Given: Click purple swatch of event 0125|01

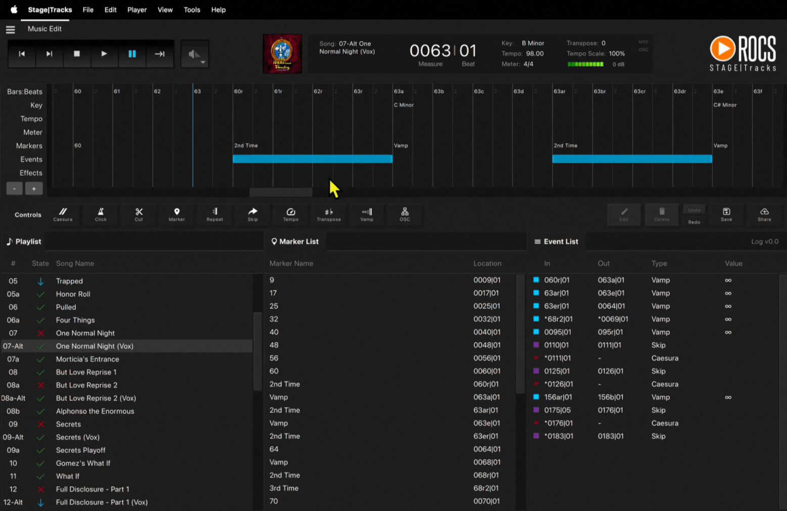Looking at the screenshot, I should (x=536, y=371).
